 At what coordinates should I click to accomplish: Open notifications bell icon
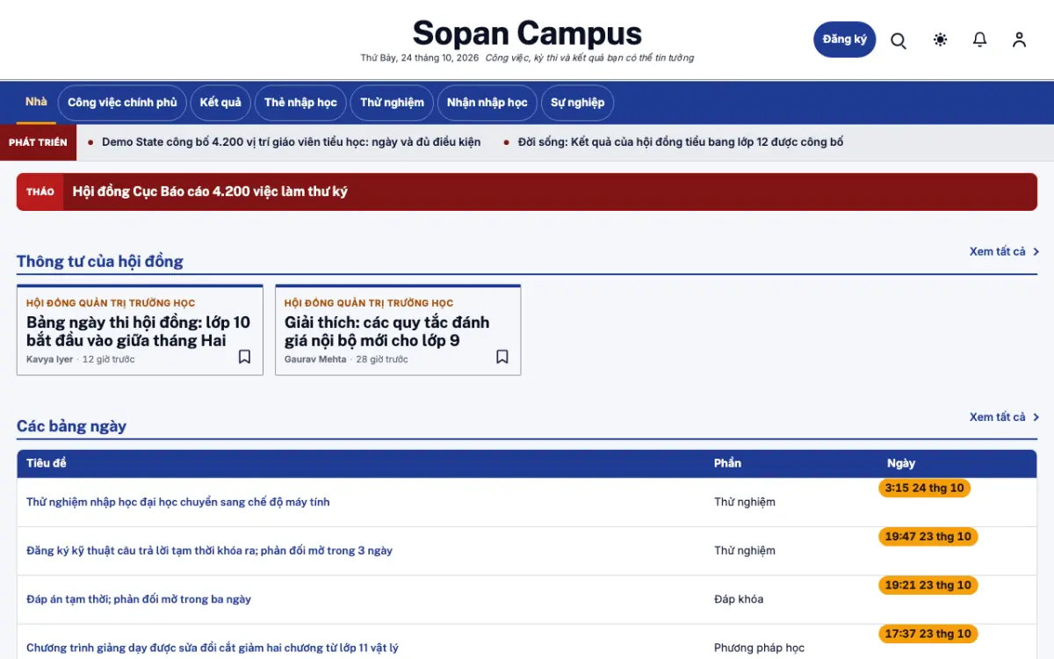click(980, 40)
